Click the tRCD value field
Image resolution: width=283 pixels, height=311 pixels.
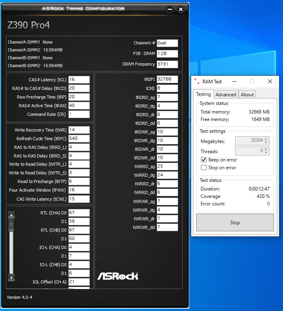click(x=79, y=88)
